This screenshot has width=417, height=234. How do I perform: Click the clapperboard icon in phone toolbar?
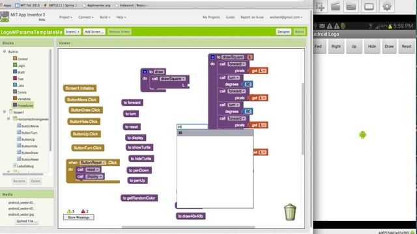[x=336, y=6]
